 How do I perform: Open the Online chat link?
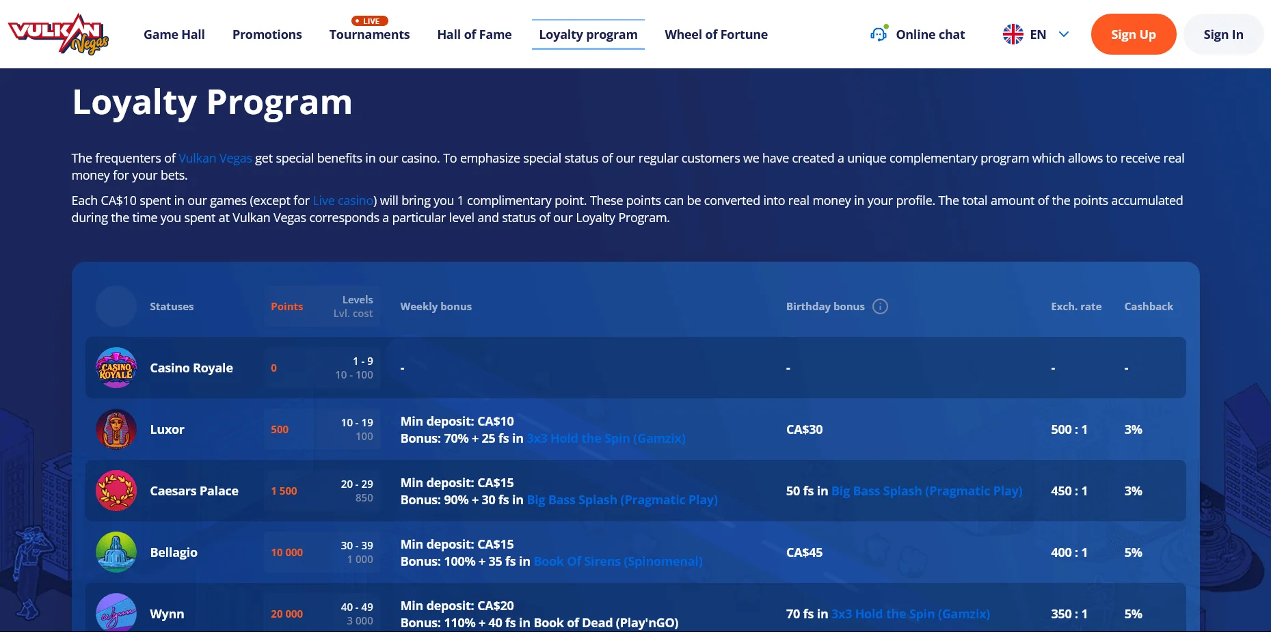click(x=930, y=34)
